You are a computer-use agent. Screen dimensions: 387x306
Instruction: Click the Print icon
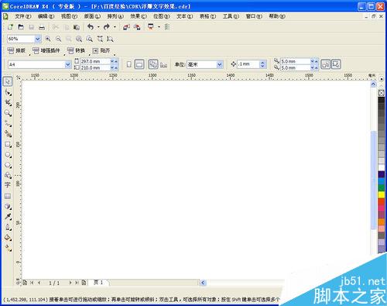point(42,27)
